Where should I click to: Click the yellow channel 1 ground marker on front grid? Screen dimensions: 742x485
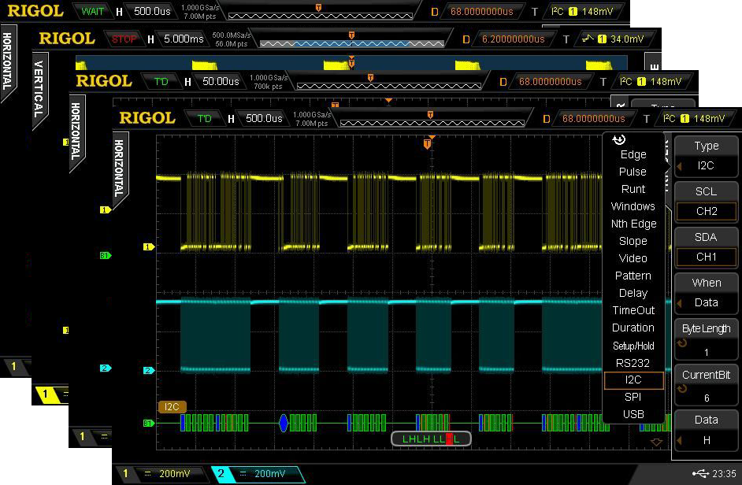(x=149, y=246)
